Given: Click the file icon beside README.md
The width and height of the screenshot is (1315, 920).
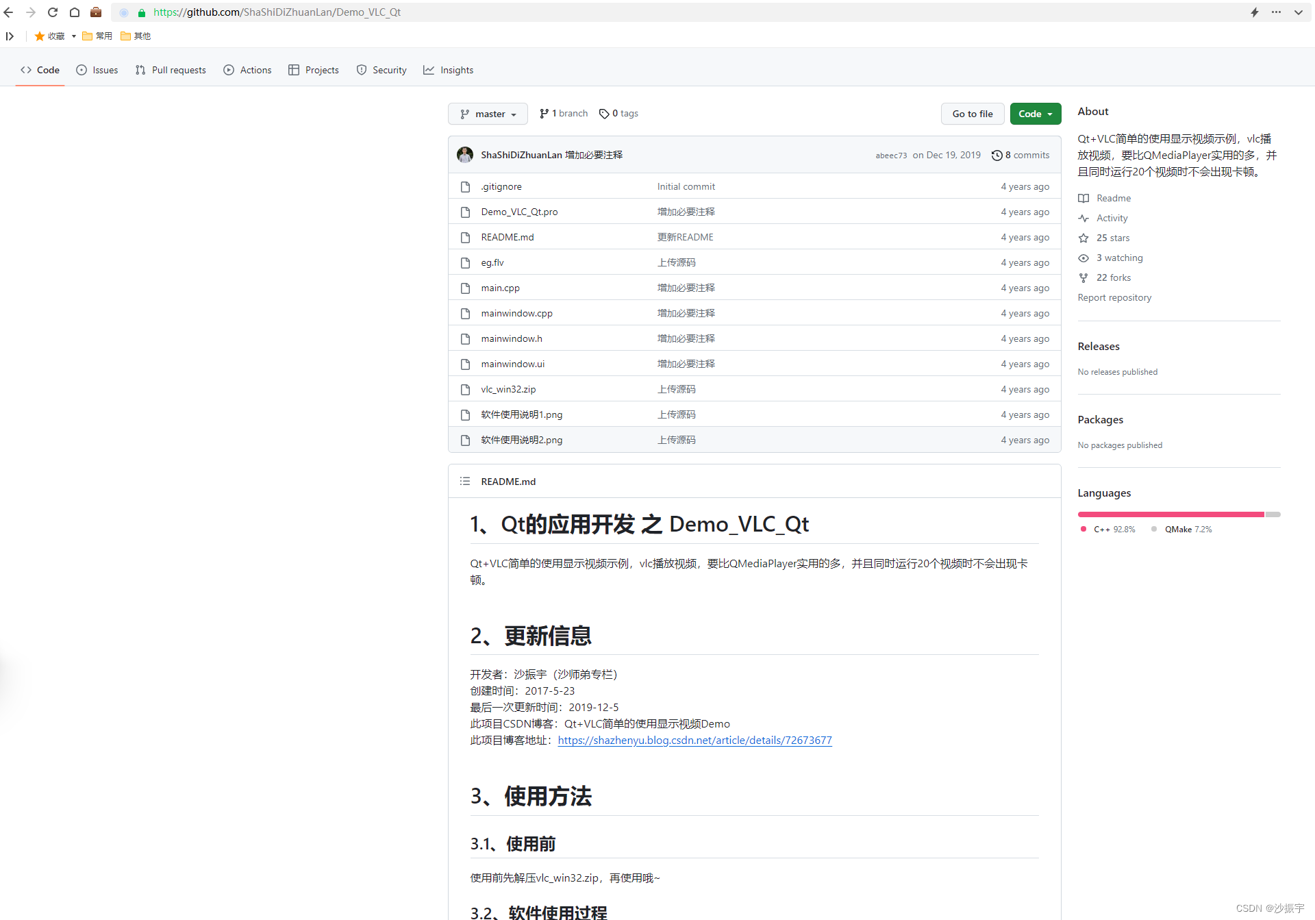Looking at the screenshot, I should [x=465, y=237].
